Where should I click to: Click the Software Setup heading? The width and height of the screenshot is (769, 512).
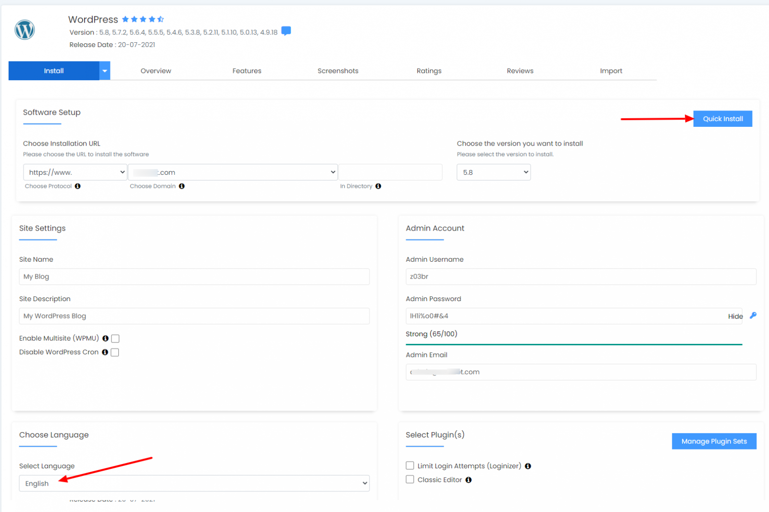(x=52, y=112)
